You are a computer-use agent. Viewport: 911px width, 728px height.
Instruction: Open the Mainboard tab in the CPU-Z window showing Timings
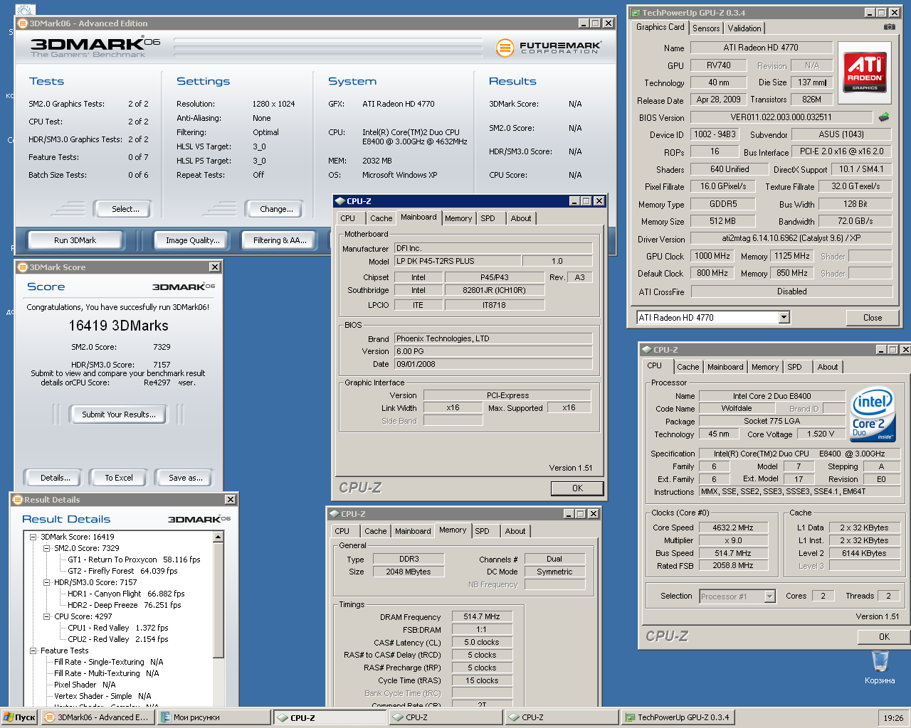click(x=413, y=531)
